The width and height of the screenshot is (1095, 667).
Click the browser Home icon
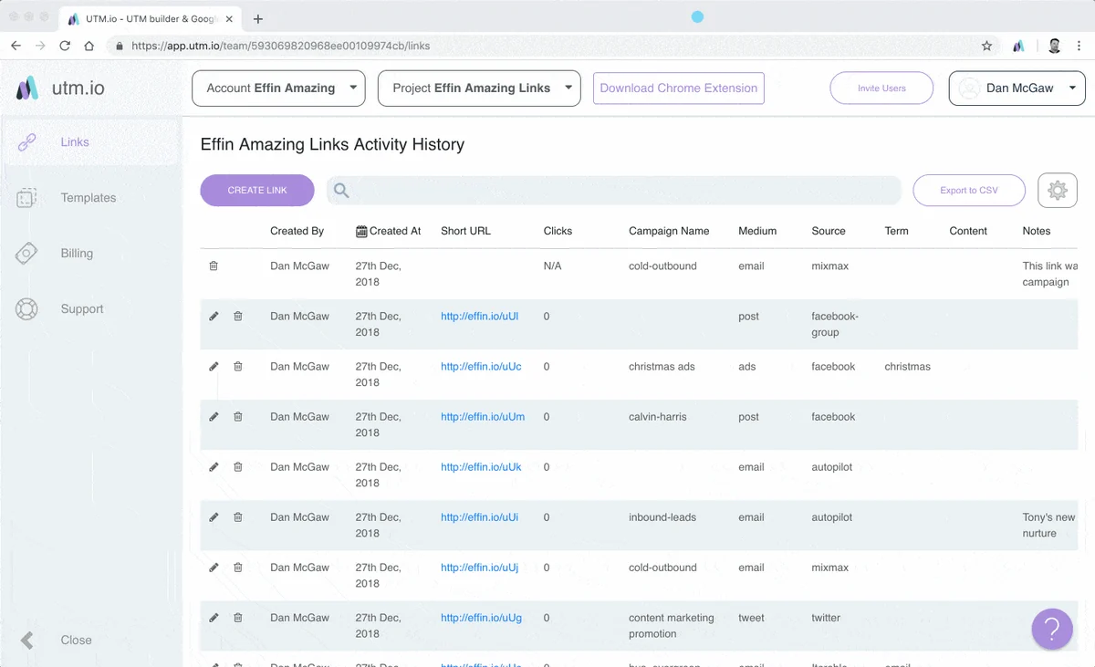[89, 46]
